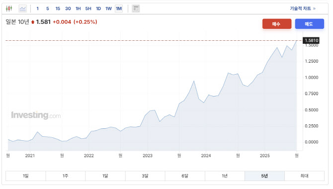Screen dimensions: 333x189
Task: Show the 3달 time range tab
Action: pos(145,176)
